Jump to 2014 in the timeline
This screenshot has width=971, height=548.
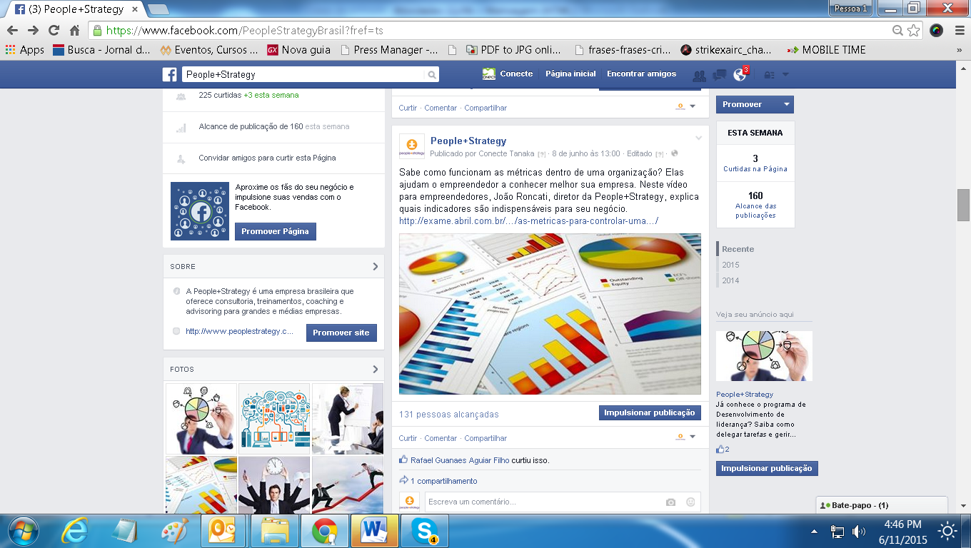(730, 280)
